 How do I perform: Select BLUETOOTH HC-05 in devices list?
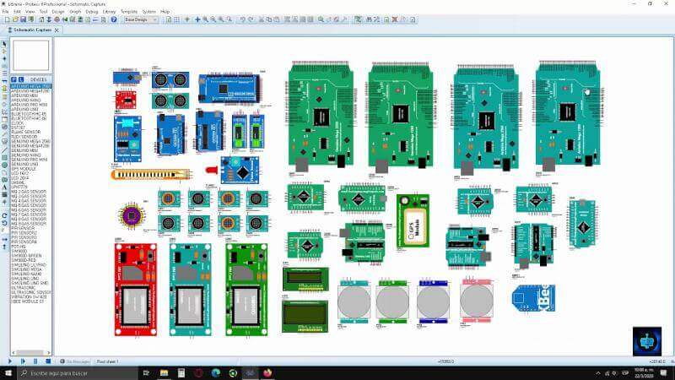[x=29, y=114]
